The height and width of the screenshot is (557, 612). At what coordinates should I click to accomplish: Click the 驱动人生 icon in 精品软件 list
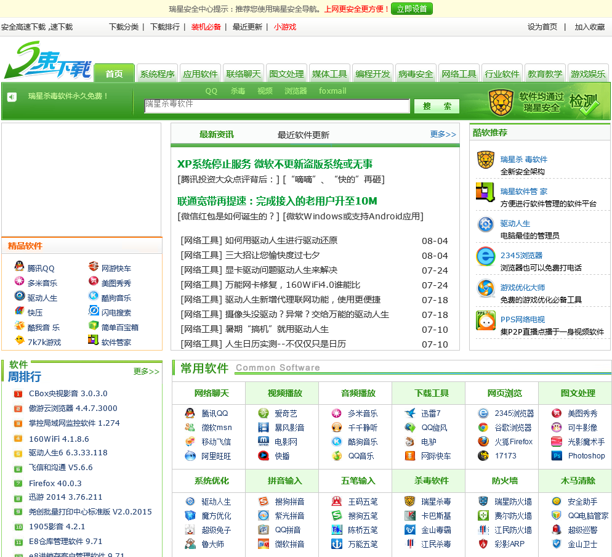(19, 296)
